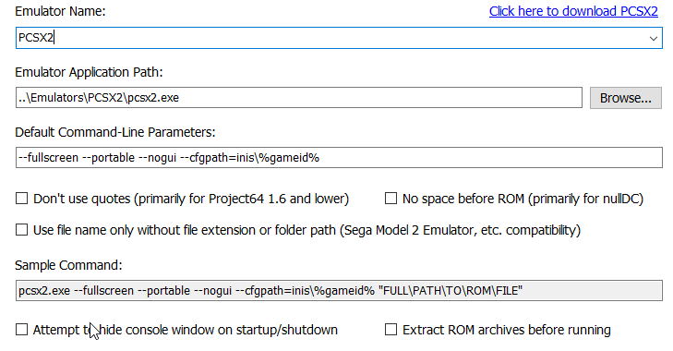Expand the Emulator Name dropdown arrow

(x=653, y=38)
